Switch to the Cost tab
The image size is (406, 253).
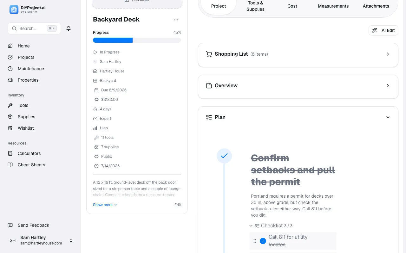coord(292,6)
